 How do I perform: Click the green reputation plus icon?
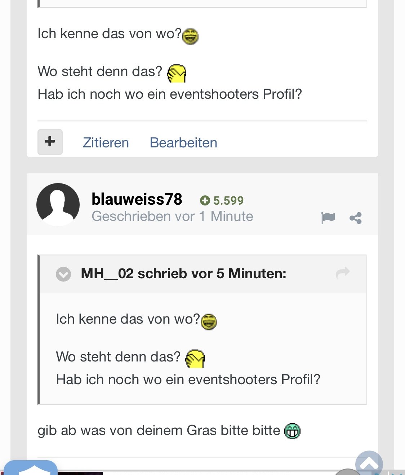click(205, 200)
